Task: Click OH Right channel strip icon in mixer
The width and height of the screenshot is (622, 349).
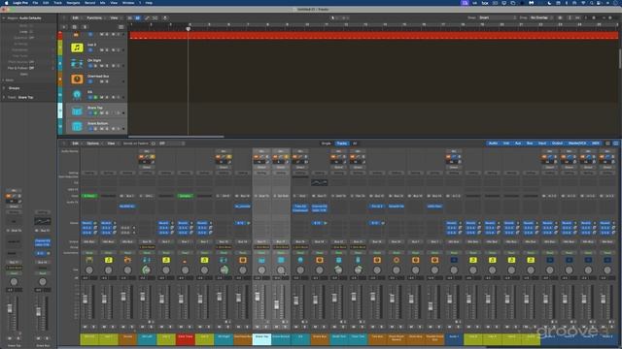Action: [x=224, y=260]
